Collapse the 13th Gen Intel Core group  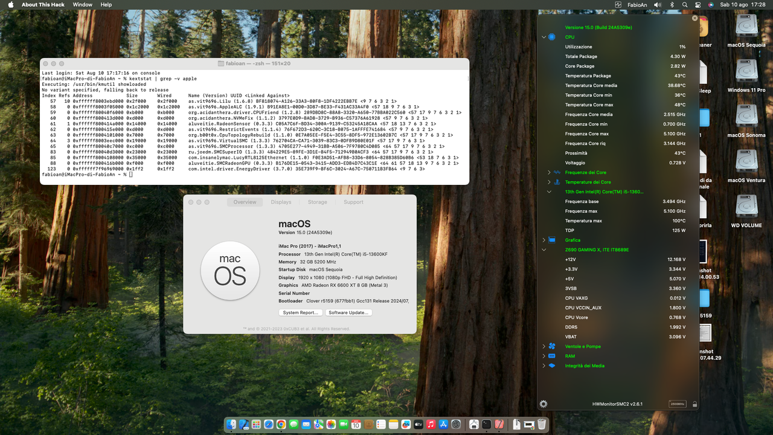549,192
